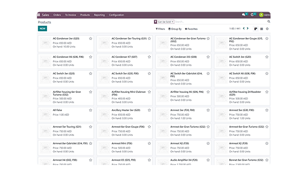Star the AC Switch 5er (G30, F90) product
This screenshot has width=308, height=188.
(x=149, y=74)
